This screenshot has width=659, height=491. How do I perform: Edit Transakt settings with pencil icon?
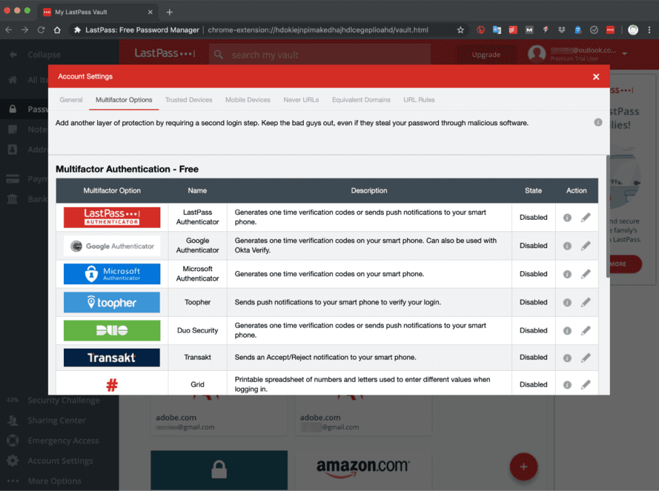tap(586, 357)
